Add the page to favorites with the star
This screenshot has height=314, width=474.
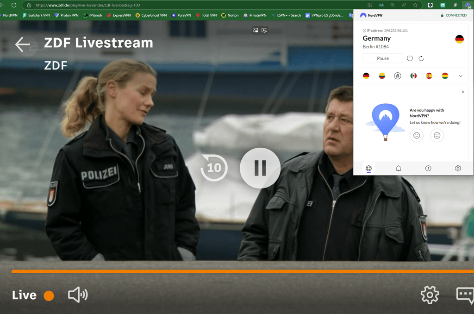click(415, 5)
